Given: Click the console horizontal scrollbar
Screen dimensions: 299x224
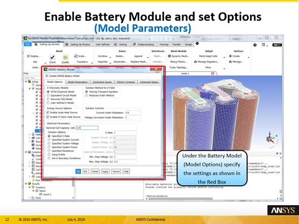Looking at the screenshot, I should [x=180, y=199].
